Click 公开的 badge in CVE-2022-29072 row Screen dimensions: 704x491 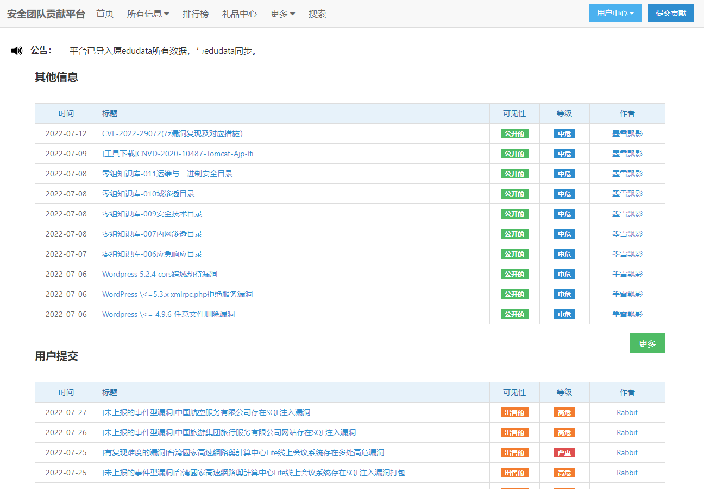click(x=514, y=133)
